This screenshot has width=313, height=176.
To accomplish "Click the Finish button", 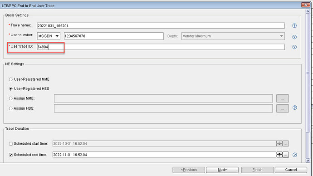I will point(257,170).
